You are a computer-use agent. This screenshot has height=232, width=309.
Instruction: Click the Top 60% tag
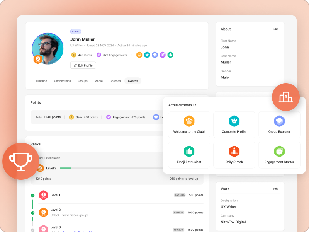(x=178, y=212)
